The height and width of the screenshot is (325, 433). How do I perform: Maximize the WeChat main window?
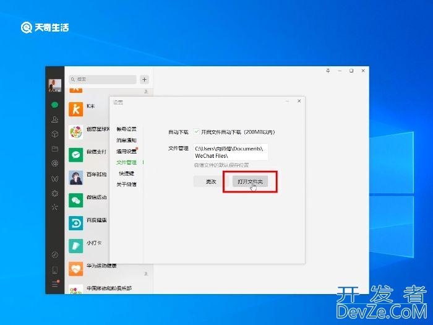[x=351, y=71]
